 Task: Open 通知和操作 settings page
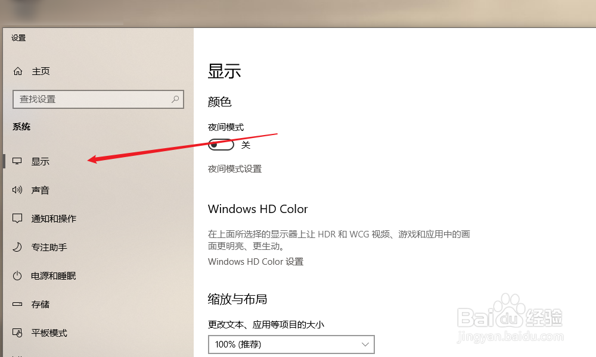54,218
